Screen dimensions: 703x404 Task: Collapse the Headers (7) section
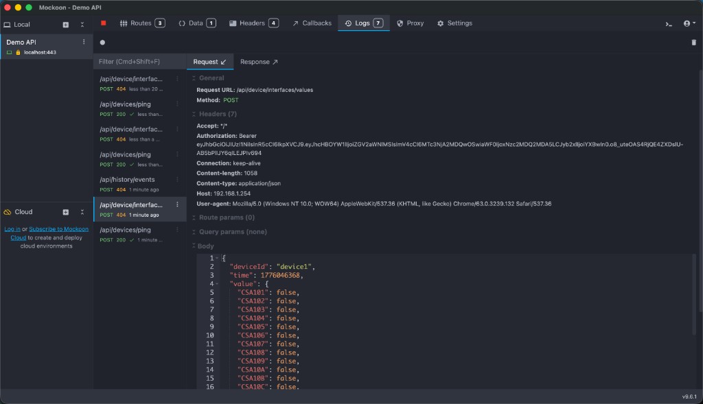214,114
